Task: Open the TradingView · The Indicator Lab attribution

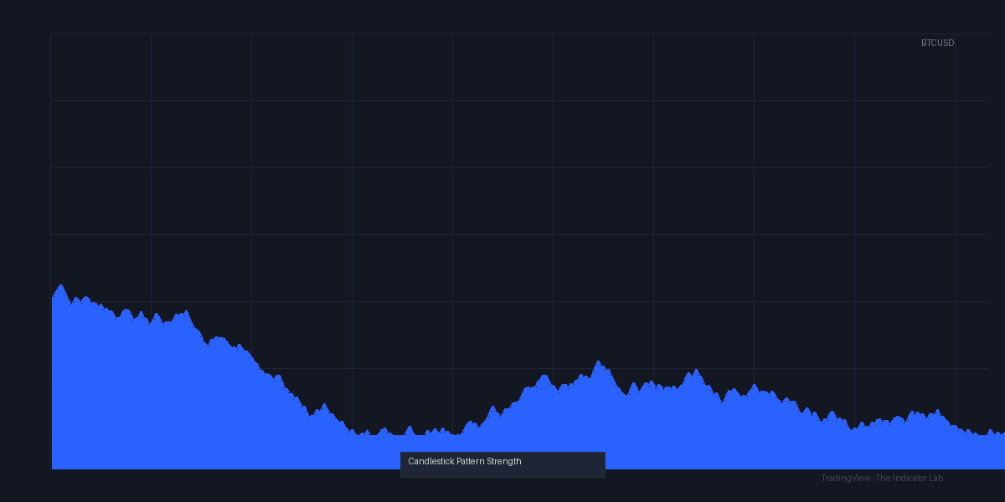Action: [882, 478]
